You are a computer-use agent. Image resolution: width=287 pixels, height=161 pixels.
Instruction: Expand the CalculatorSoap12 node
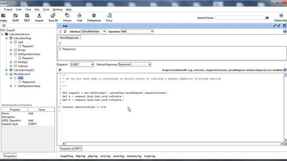[6, 70]
